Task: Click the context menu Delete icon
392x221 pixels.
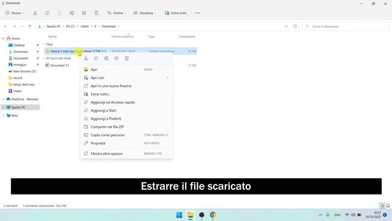Action: pyautogui.click(x=127, y=58)
